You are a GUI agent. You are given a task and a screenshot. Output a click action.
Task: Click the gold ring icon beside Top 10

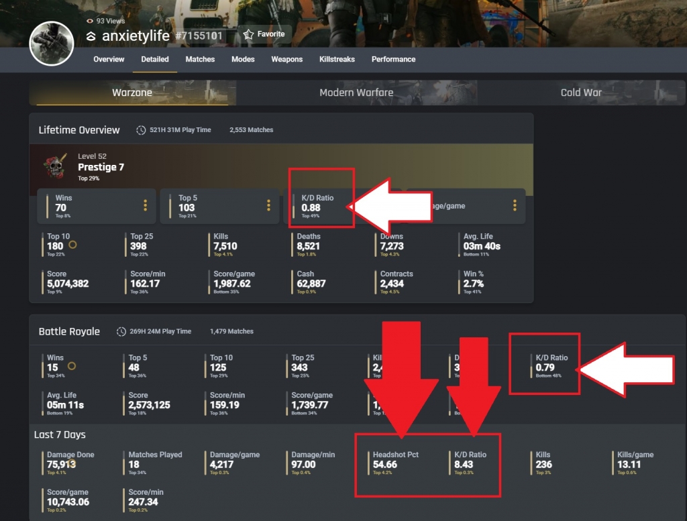pyautogui.click(x=72, y=245)
